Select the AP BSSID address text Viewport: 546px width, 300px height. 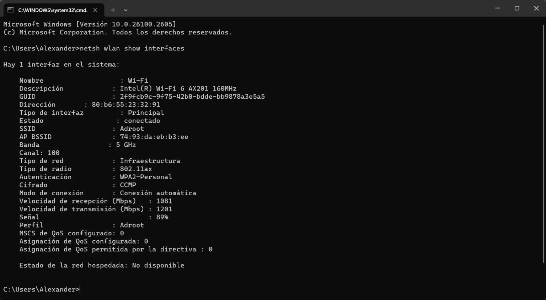coord(154,137)
